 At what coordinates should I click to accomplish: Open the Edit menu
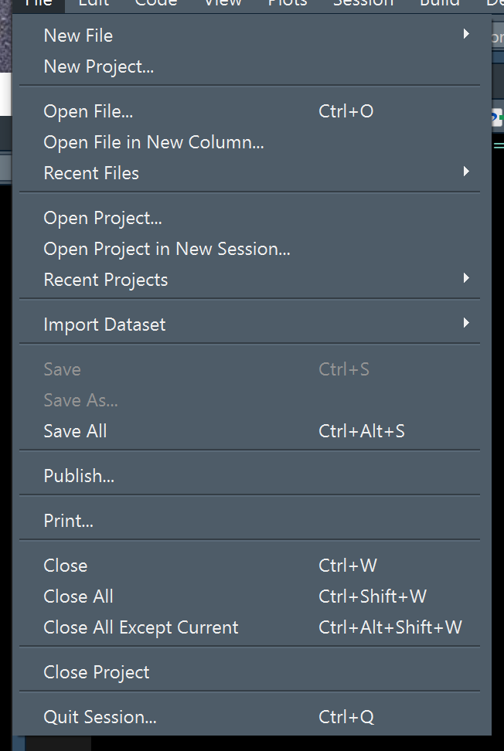93,5
